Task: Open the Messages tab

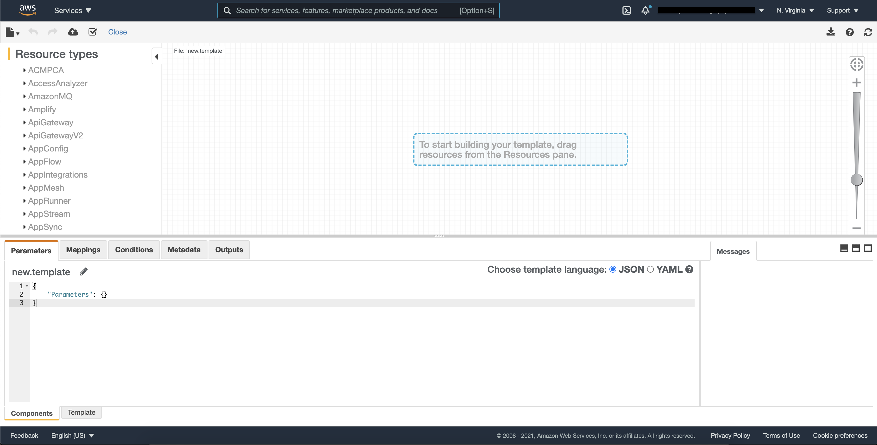Action: (x=733, y=251)
